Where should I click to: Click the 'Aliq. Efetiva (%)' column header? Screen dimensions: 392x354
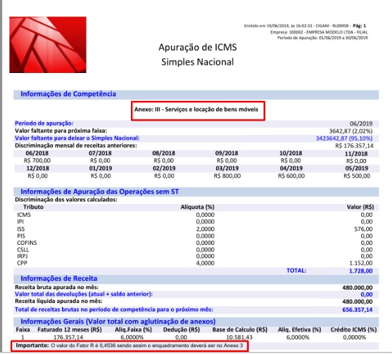pos(299,329)
